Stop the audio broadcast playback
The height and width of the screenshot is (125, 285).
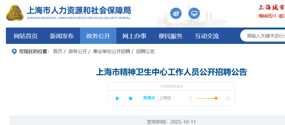click(130, 98)
